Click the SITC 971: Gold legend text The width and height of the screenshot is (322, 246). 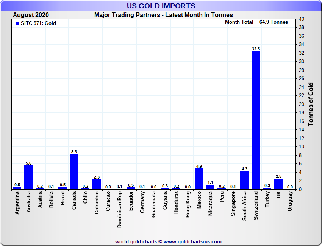coord(38,23)
